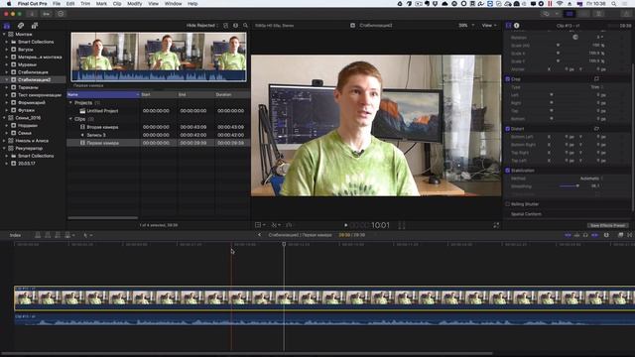Open the Transform tool menu below viewer

click(260, 225)
